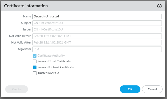Click the Subject label
Screen dimensions: 167x99
(26, 23)
